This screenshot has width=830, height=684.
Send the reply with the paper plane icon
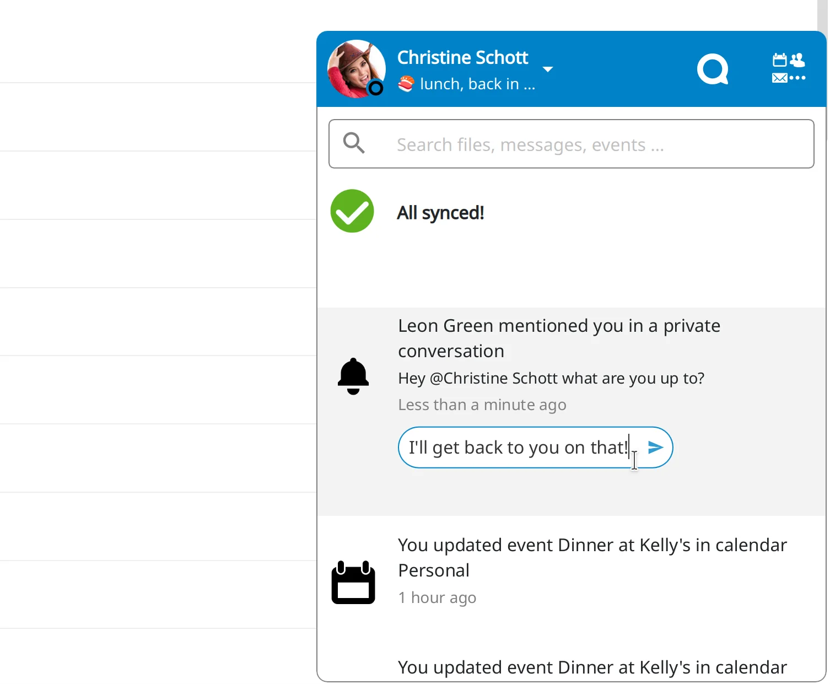pos(655,448)
